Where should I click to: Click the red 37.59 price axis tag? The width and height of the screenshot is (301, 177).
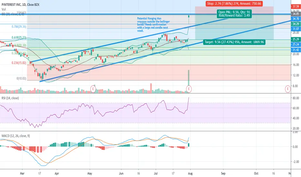[296, 6]
